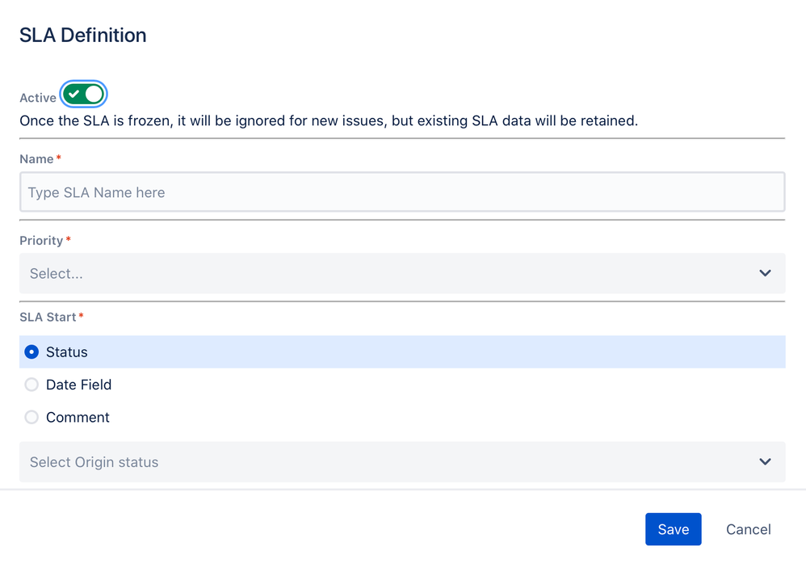
Task: Click the frozen SLA description text
Action: pyautogui.click(x=328, y=121)
